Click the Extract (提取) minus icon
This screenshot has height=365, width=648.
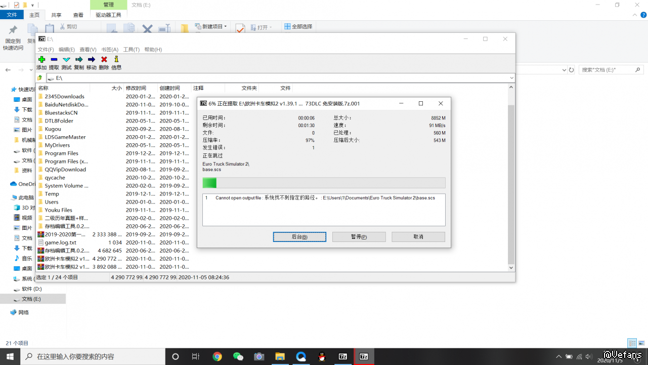point(54,59)
